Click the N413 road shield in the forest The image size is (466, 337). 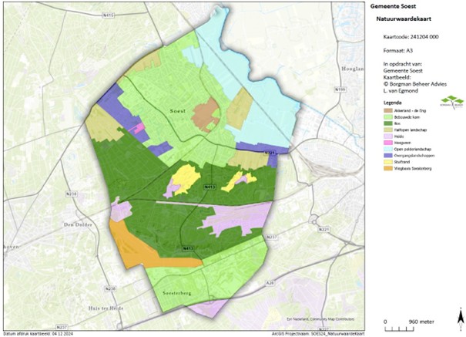point(187,187)
